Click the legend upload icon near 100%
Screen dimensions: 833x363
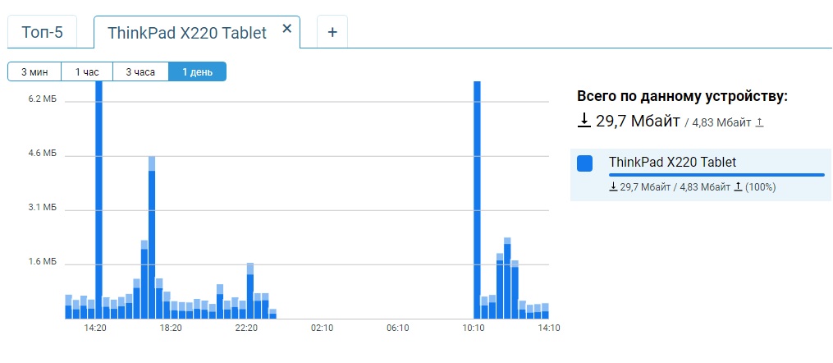[x=738, y=187]
